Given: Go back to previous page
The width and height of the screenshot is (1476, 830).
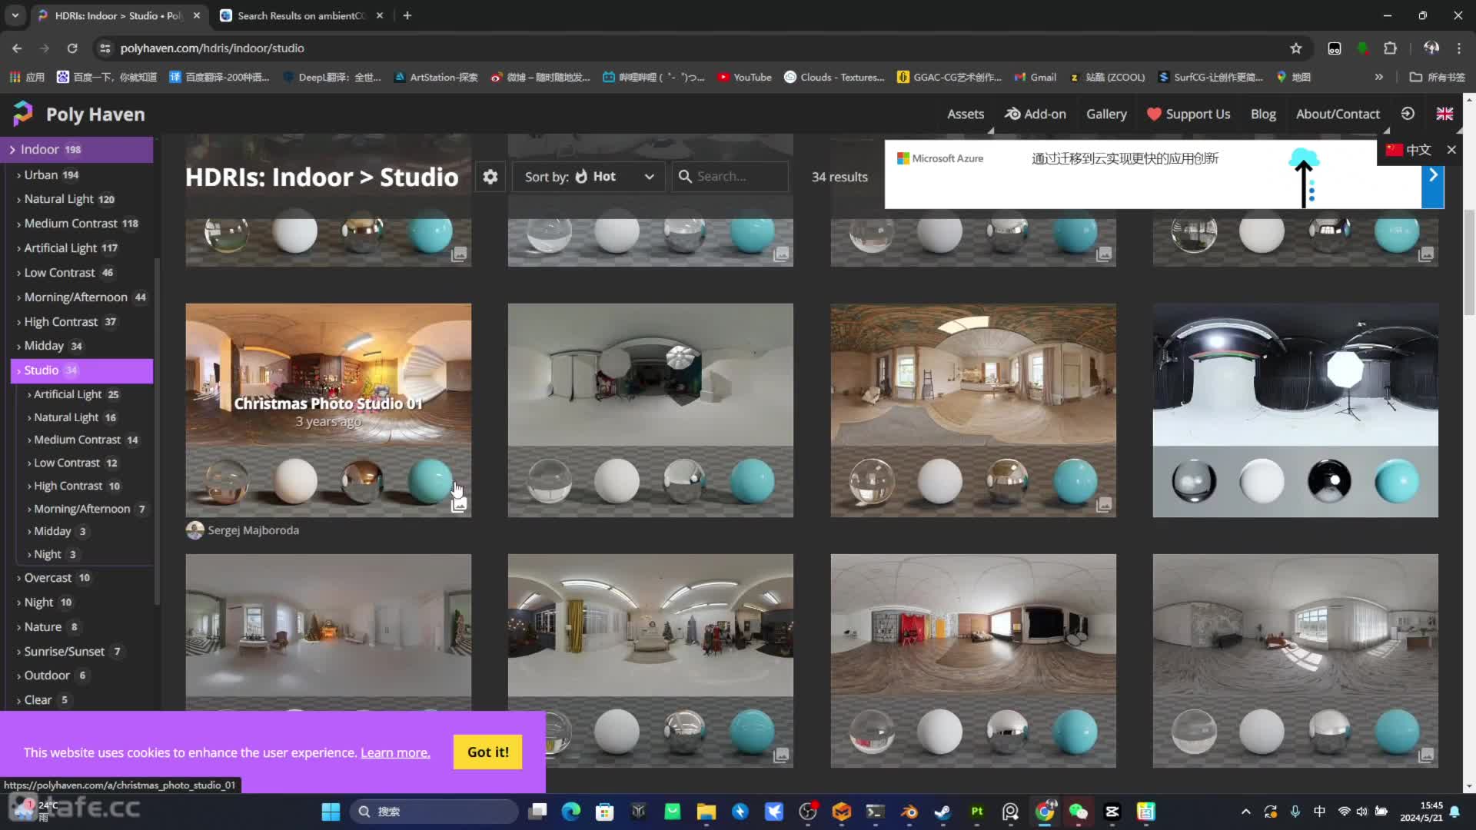Looking at the screenshot, I should tap(17, 48).
